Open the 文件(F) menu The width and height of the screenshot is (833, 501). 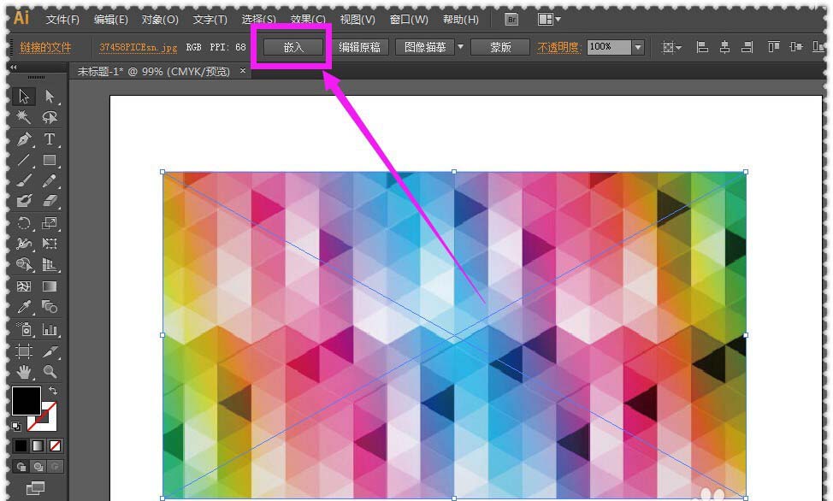coord(62,20)
